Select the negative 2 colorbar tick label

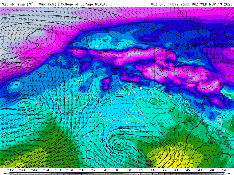93,170
